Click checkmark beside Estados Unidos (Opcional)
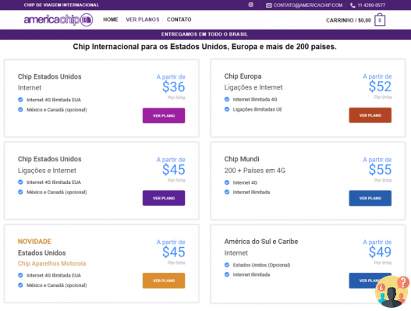Image resolution: width=411 pixels, height=311 pixels. click(x=227, y=265)
